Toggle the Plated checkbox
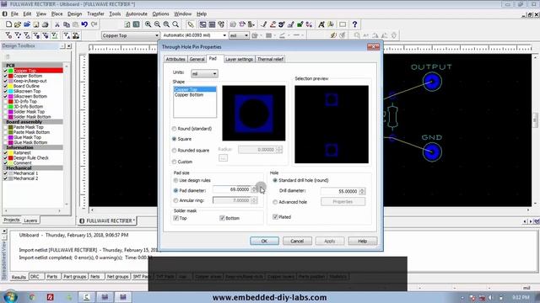This screenshot has height=303, width=540. pos(275,217)
